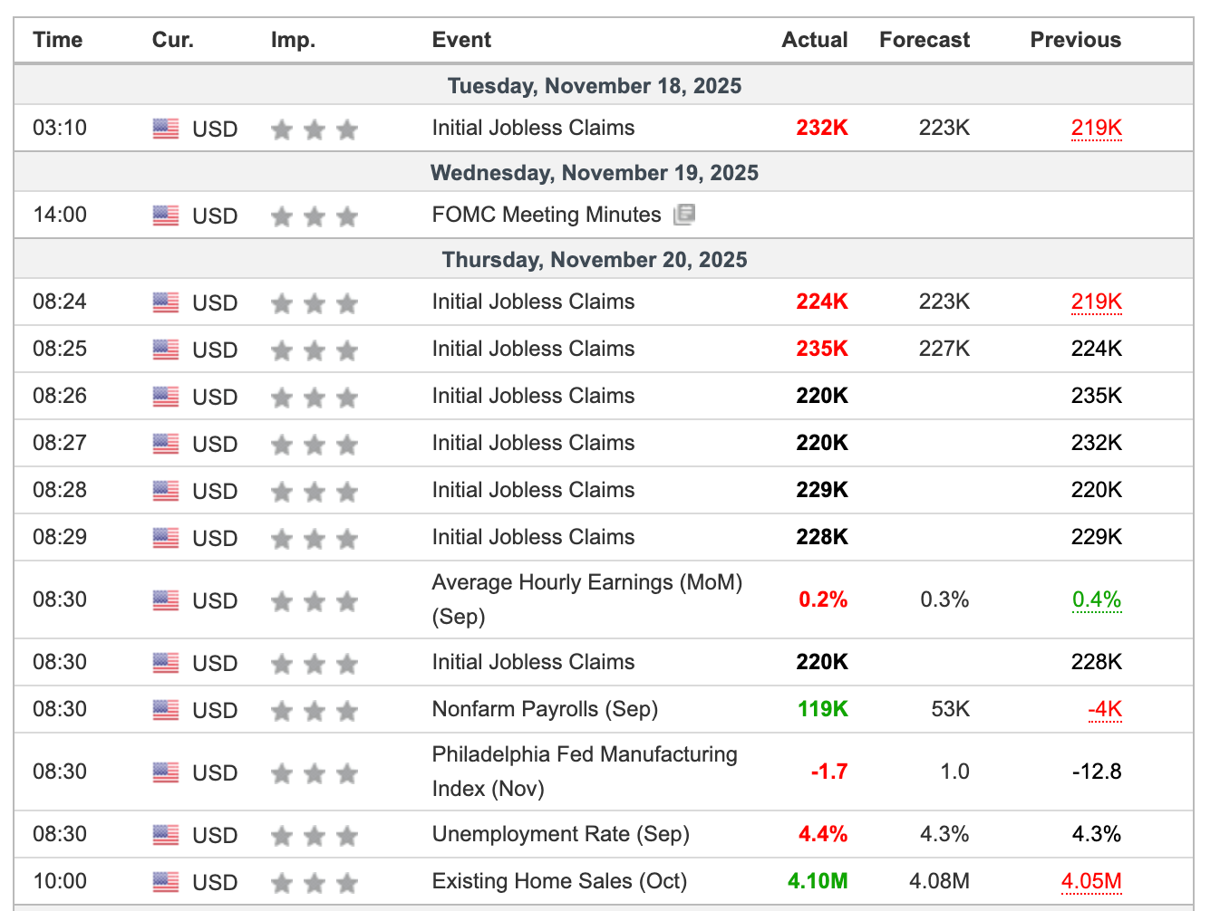Image resolution: width=1220 pixels, height=911 pixels.
Task: Click USD in the 08:26 row
Action: (x=215, y=397)
